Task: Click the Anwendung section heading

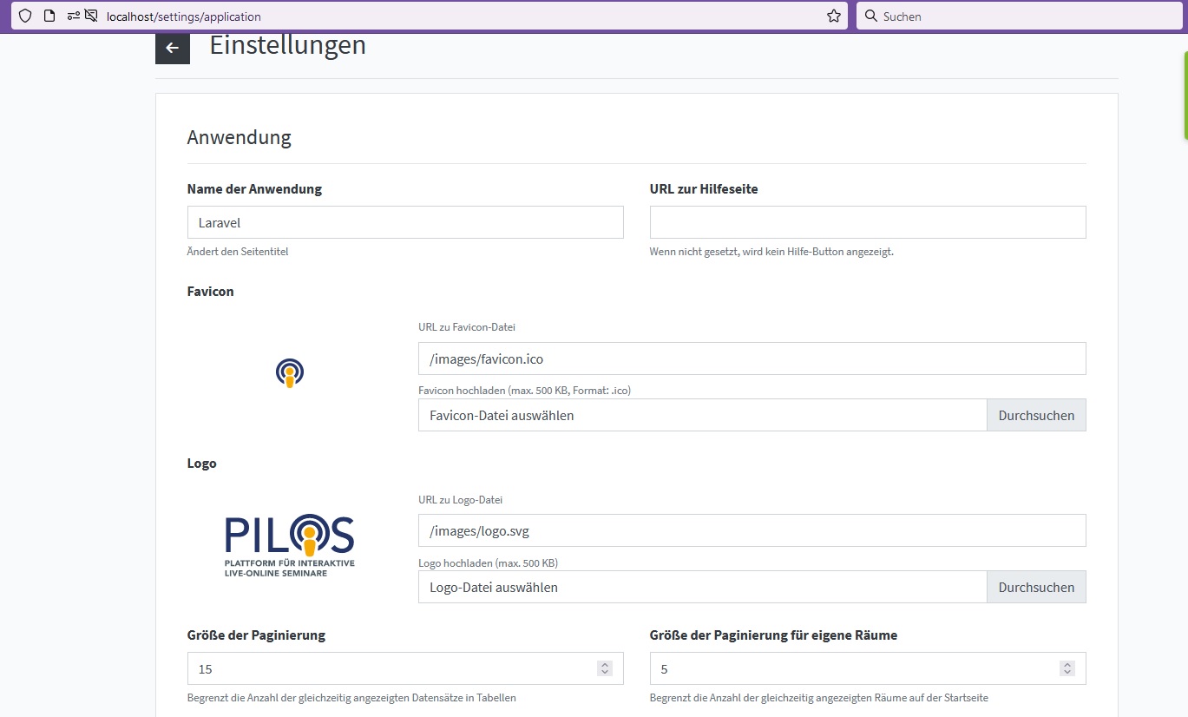Action: (x=240, y=137)
